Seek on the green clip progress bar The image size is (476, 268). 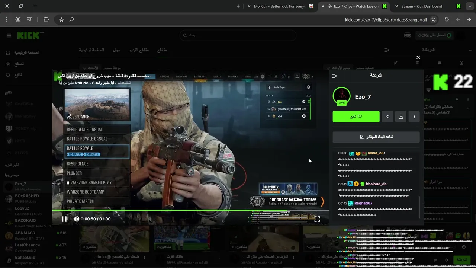click(190, 210)
